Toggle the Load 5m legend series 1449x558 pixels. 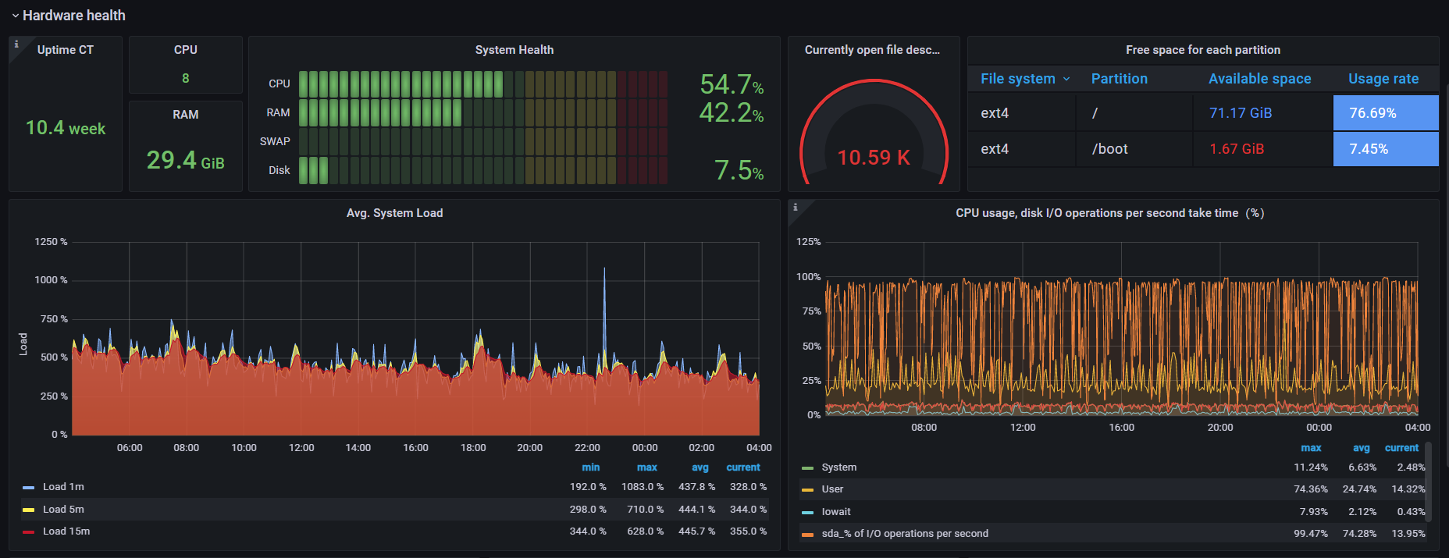coord(63,510)
